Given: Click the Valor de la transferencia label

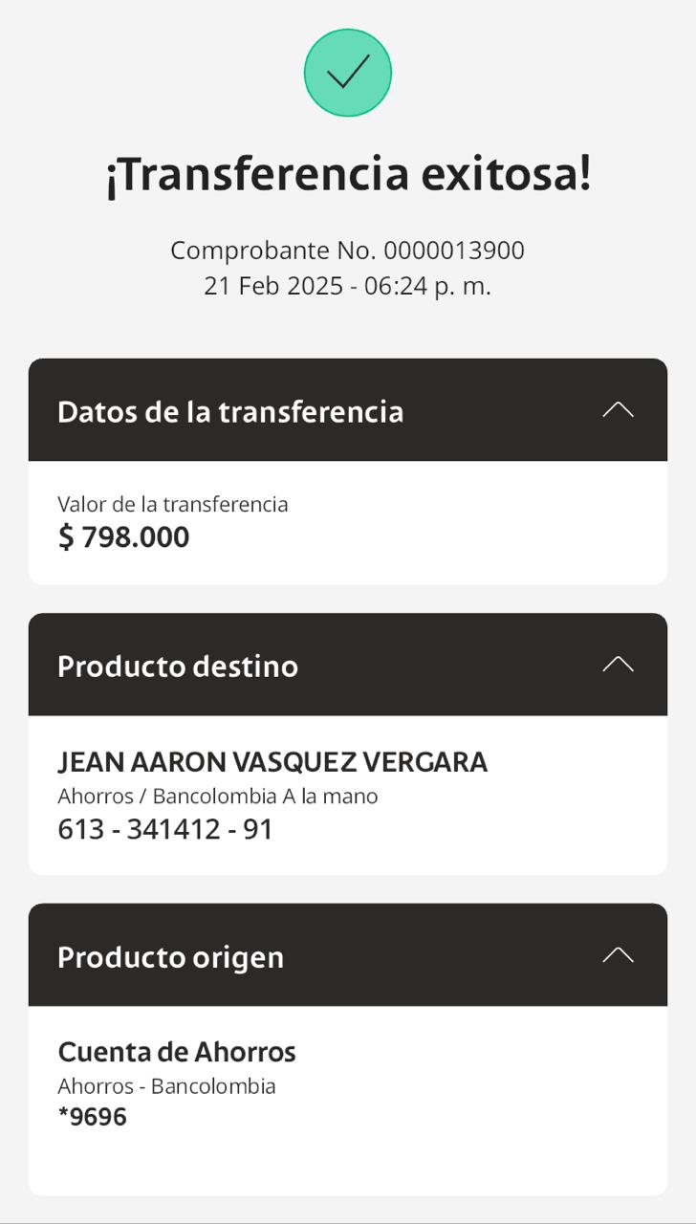Looking at the screenshot, I should [x=172, y=504].
